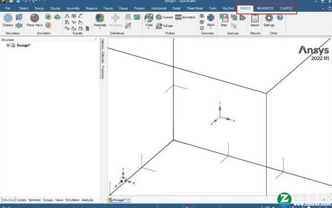The image size is (332, 208).
Task: Select the Structure bottom panel tab
Action: pos(9,200)
